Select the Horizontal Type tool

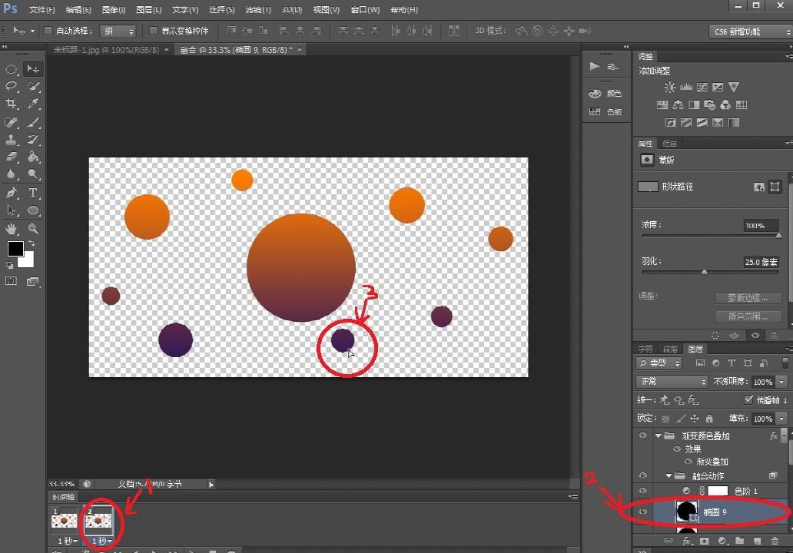pyautogui.click(x=34, y=193)
